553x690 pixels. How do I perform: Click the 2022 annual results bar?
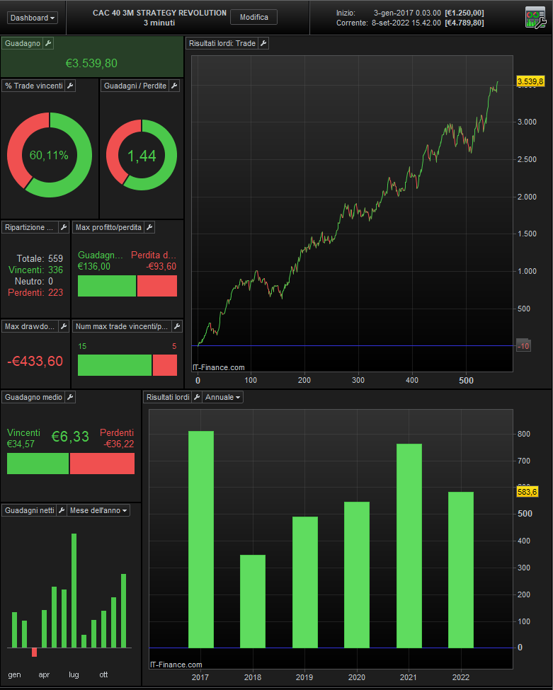click(x=461, y=570)
